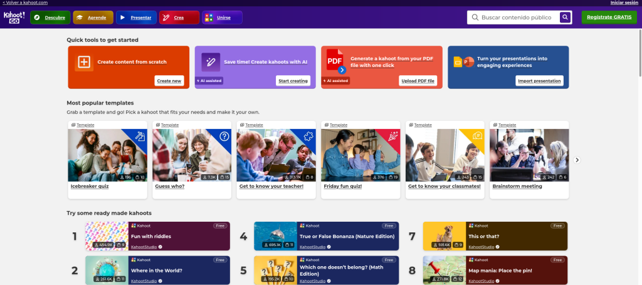Screen dimensions: 642x285
Task: Click the Free badge on This or that?
Action: click(x=557, y=225)
